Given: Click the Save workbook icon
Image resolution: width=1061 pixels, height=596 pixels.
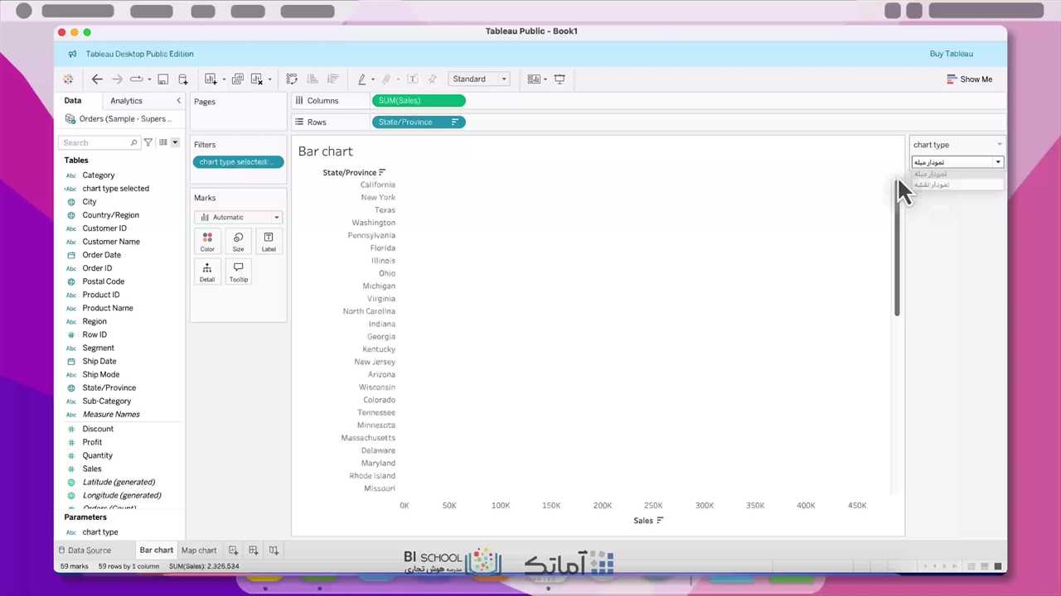Looking at the screenshot, I should pos(163,79).
